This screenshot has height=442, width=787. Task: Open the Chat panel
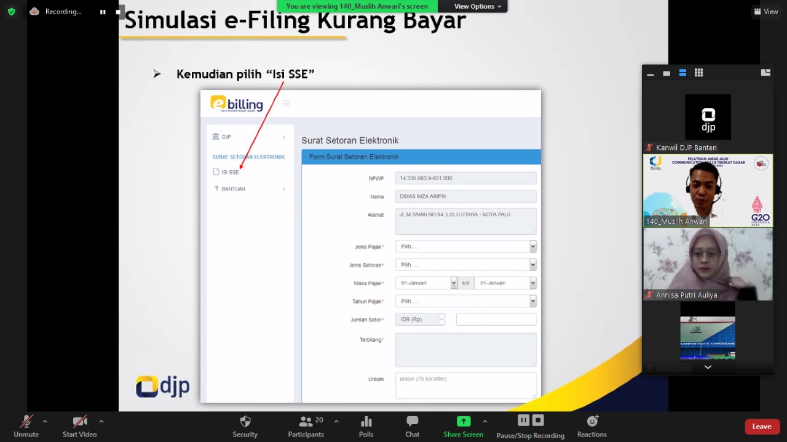(x=412, y=427)
